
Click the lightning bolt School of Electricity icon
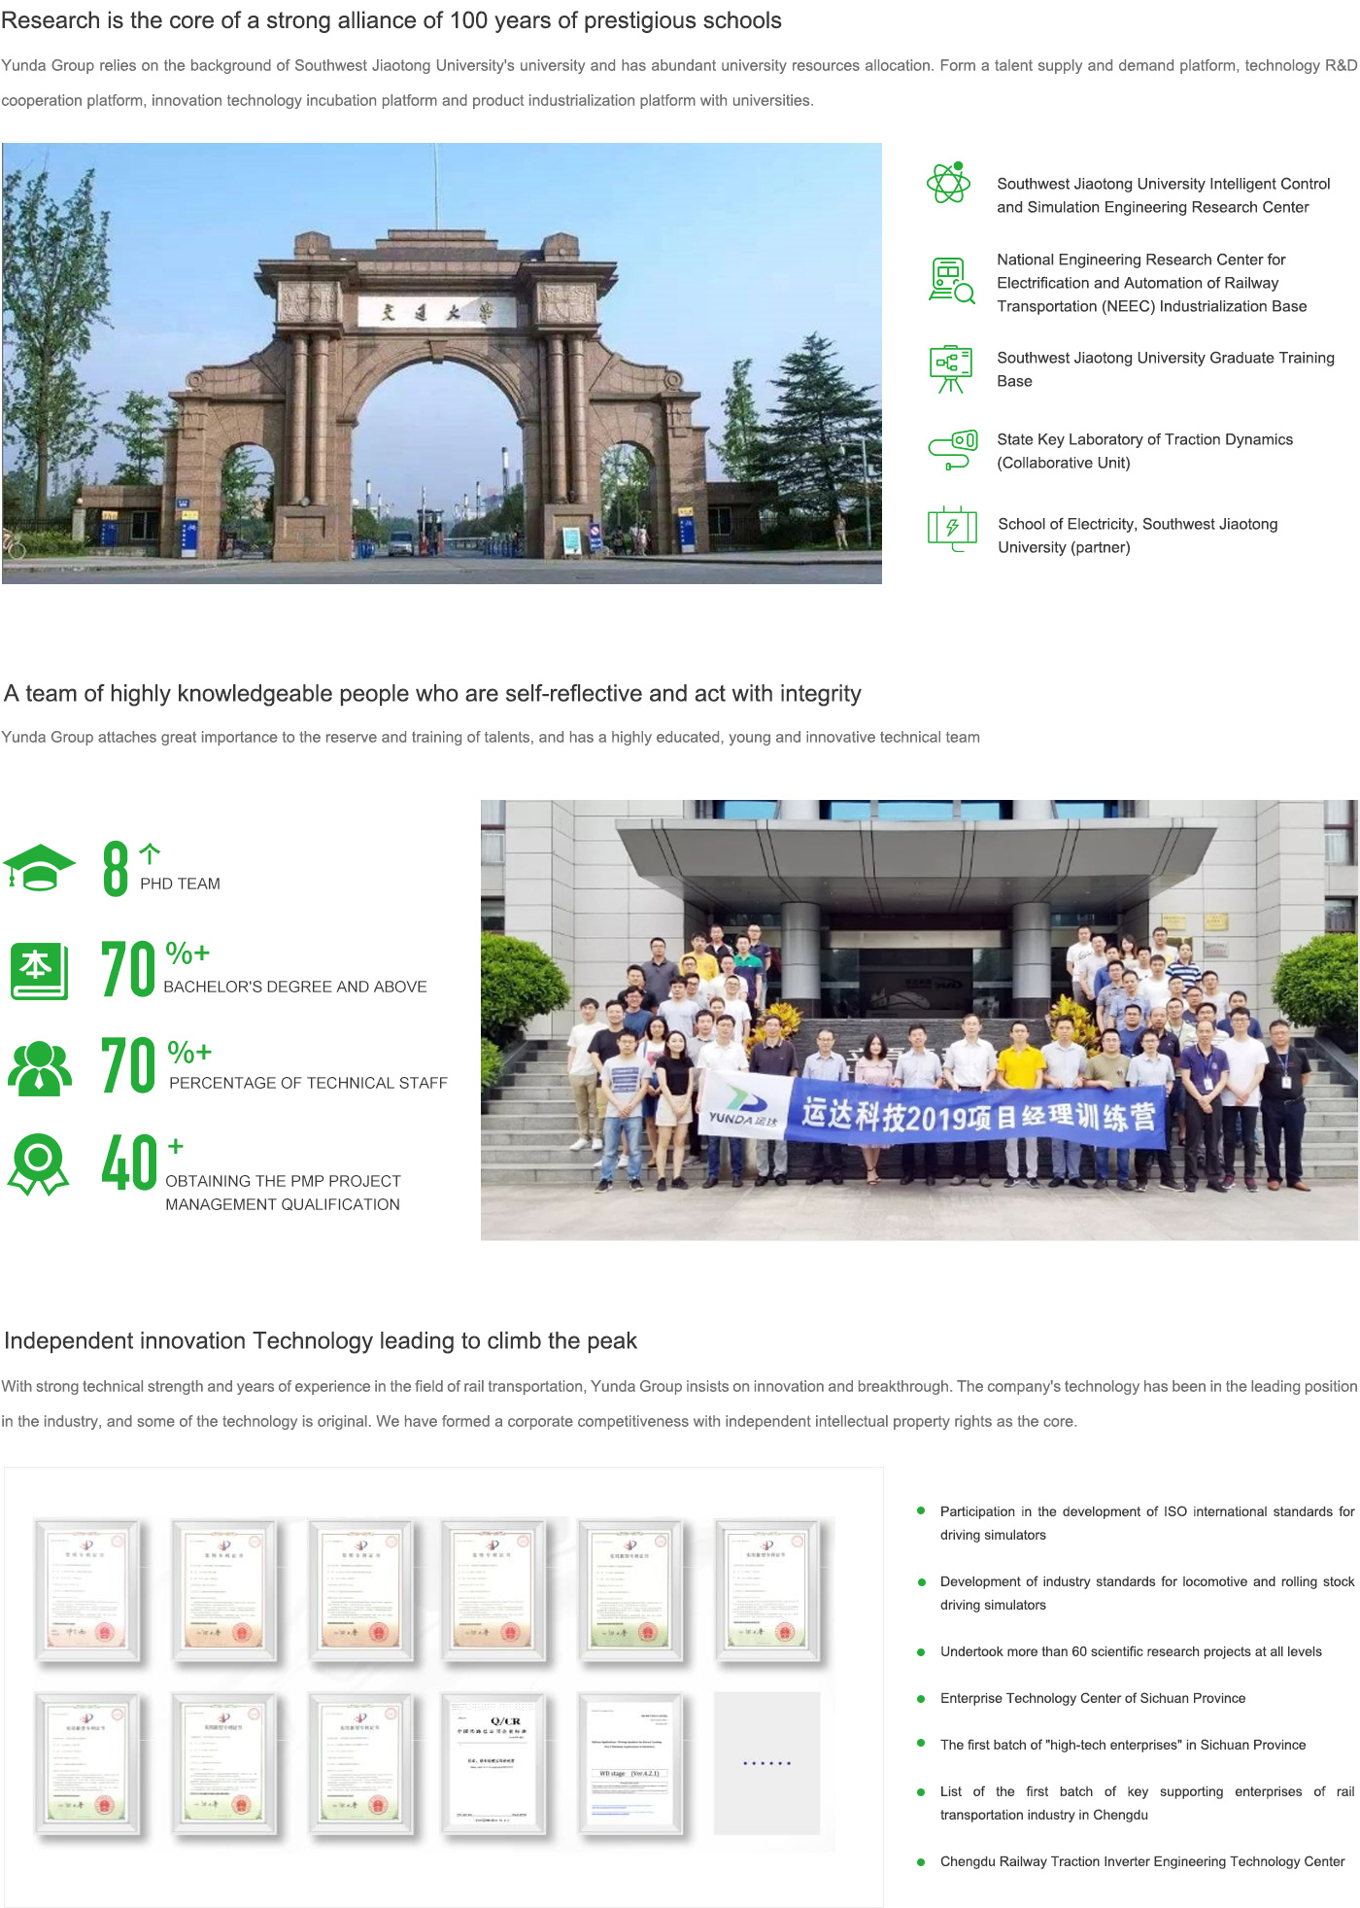click(951, 530)
